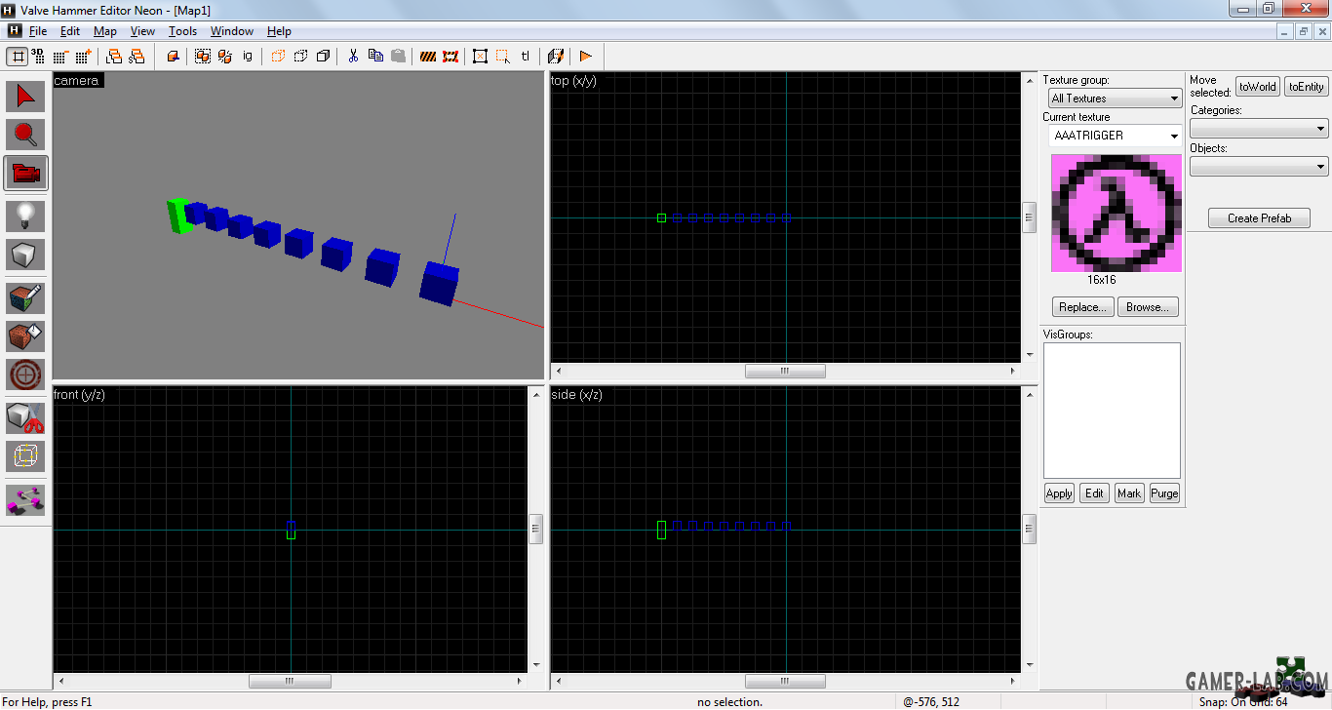
Task: Open the Map menu
Action: [105, 31]
